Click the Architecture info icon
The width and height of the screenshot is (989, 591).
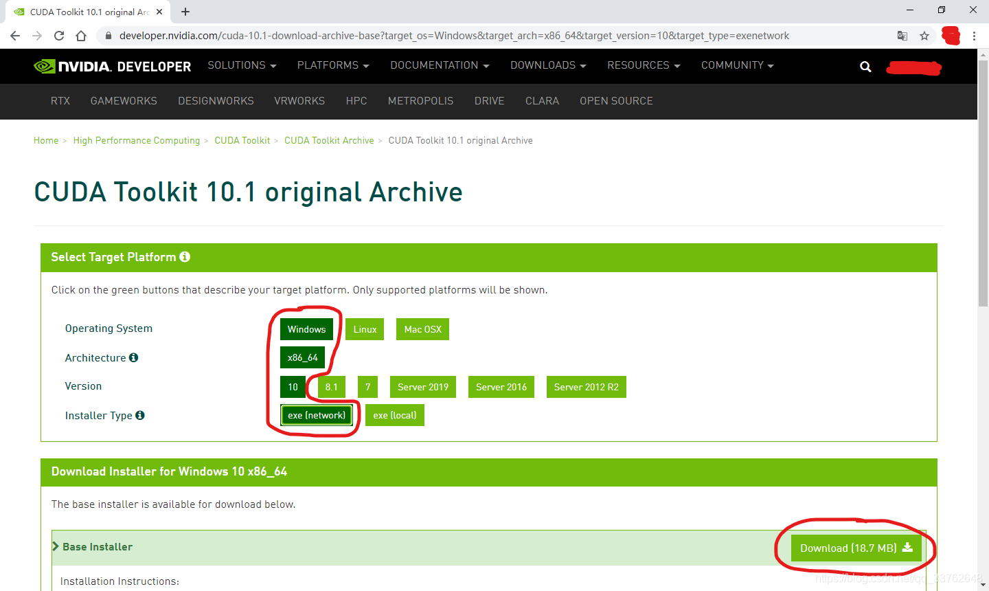pos(133,357)
